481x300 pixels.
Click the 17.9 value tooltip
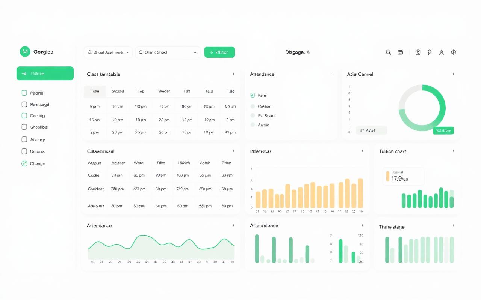[404, 176]
